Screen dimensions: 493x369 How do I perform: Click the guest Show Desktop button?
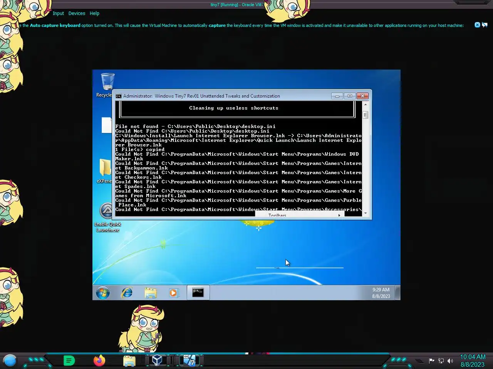click(398, 293)
